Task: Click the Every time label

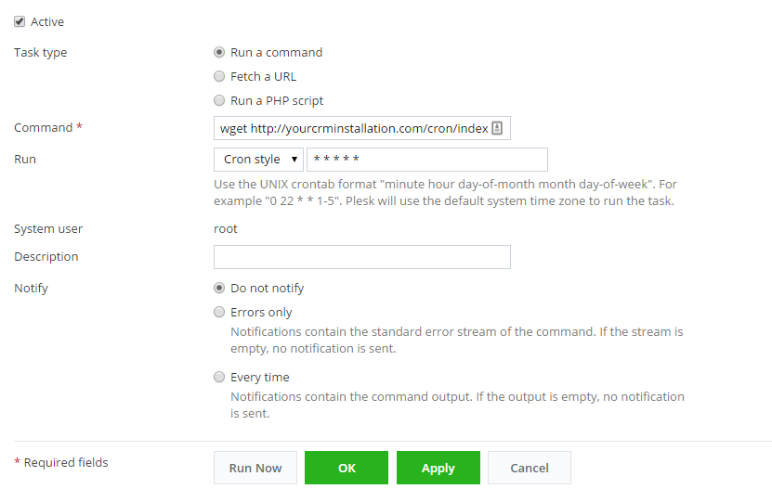Action: click(260, 378)
